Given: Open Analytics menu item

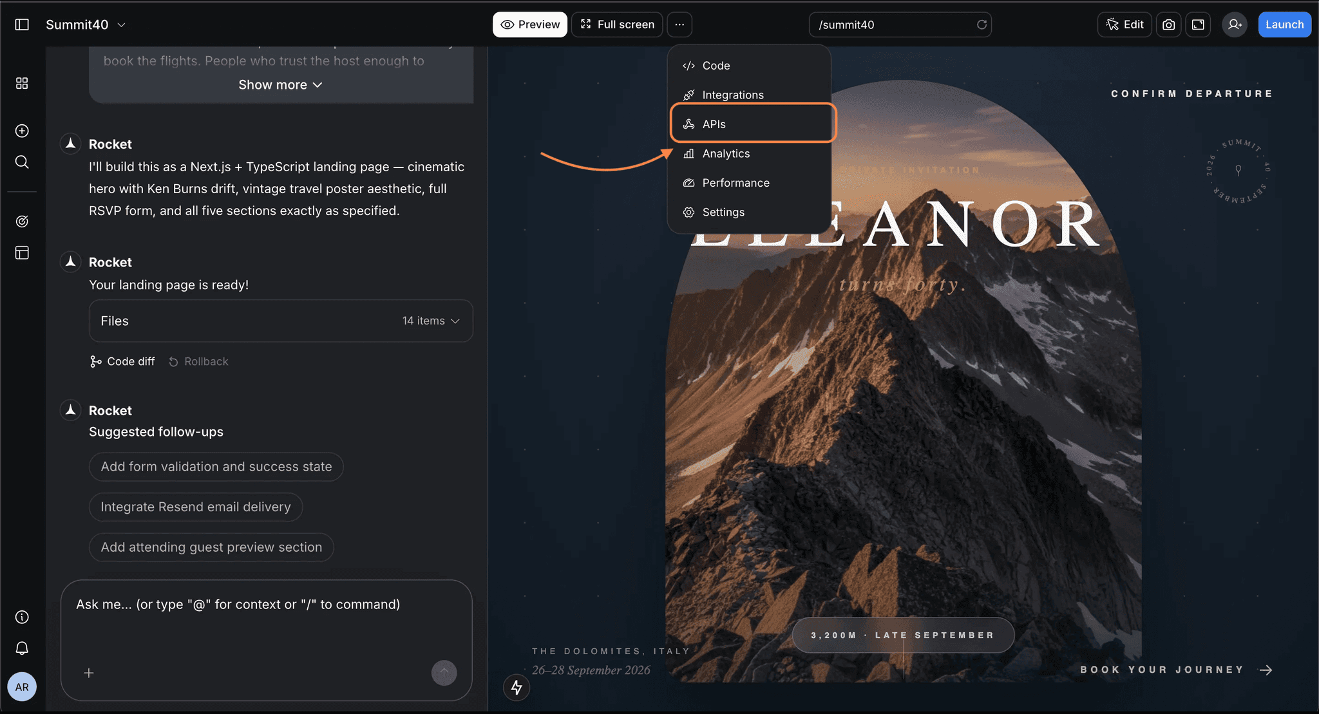Looking at the screenshot, I should pos(726,154).
